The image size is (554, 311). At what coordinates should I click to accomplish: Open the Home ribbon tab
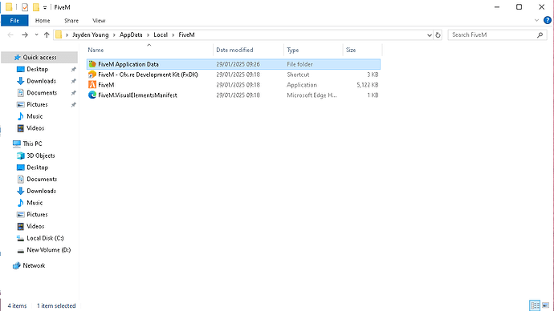click(43, 21)
